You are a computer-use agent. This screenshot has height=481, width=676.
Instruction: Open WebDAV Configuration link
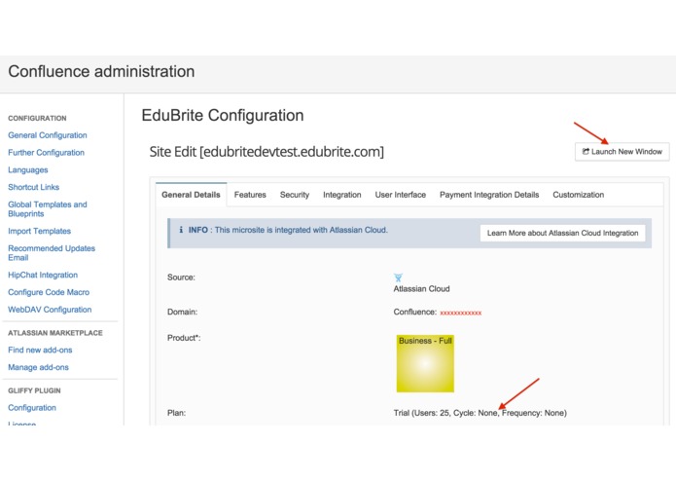[50, 310]
